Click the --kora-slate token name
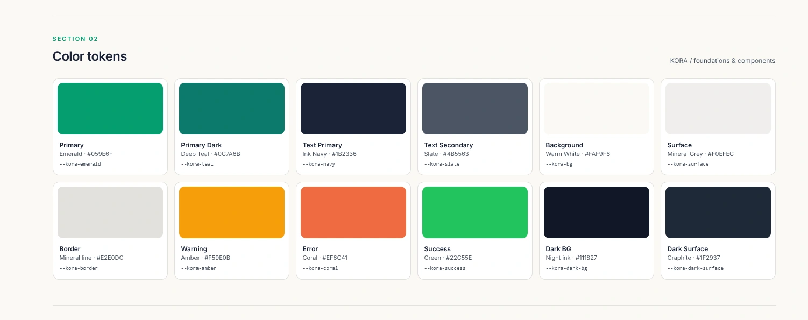Screen dimensions: 808x320 (x=442, y=164)
